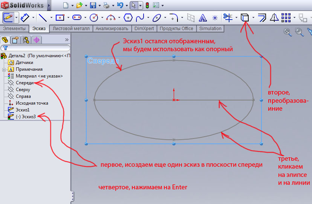Switch to the Листовой металл tab
Screen dimensions: 312x204
pos(71,29)
